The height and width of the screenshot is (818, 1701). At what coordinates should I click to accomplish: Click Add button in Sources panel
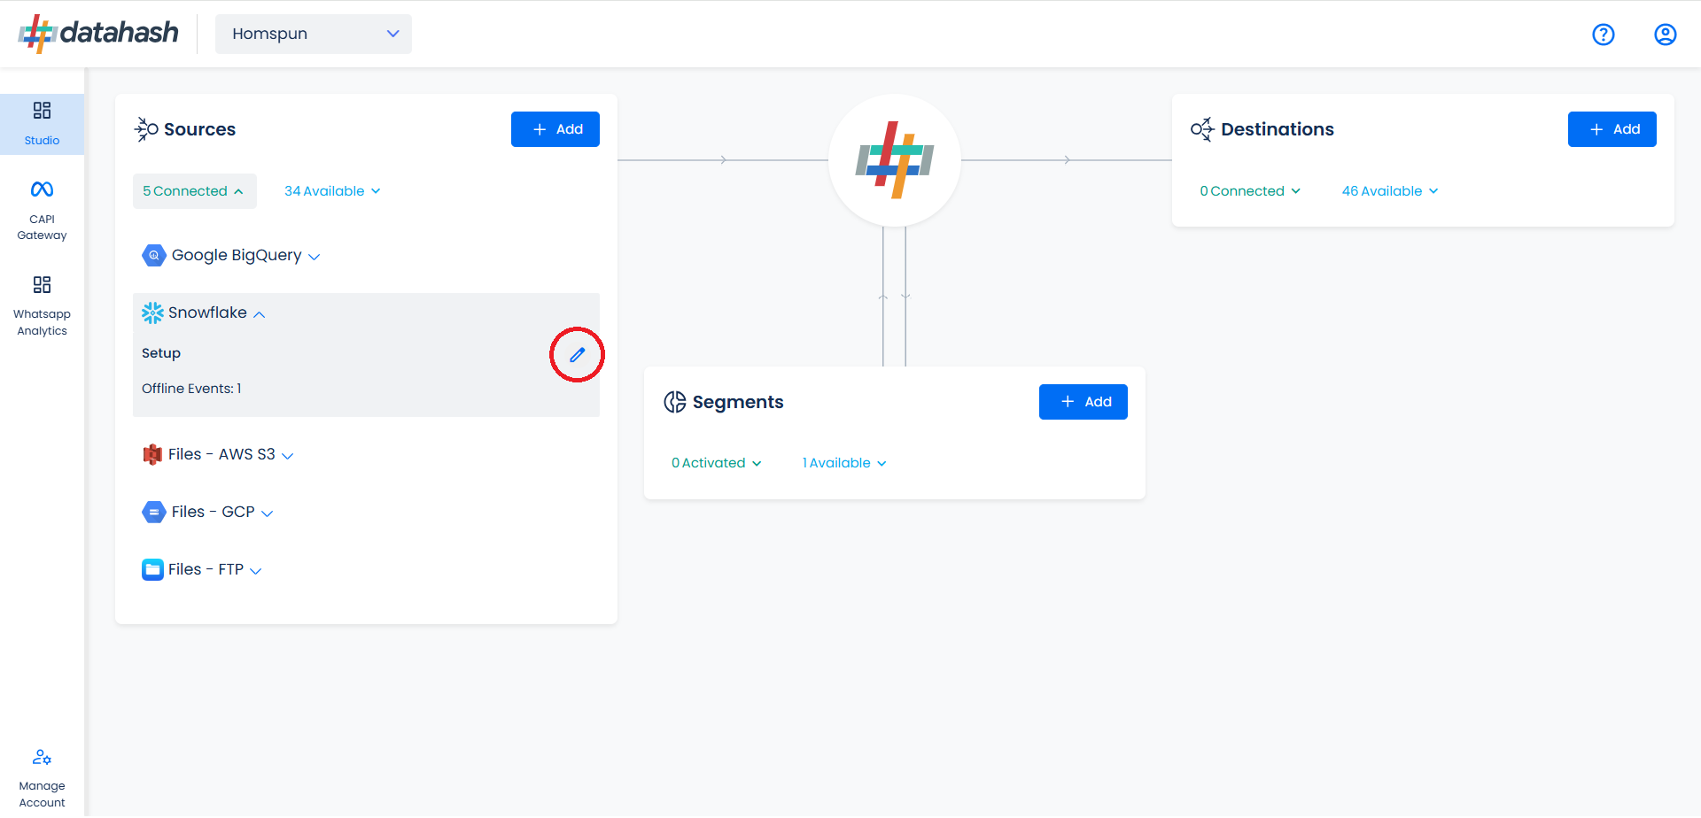555,129
